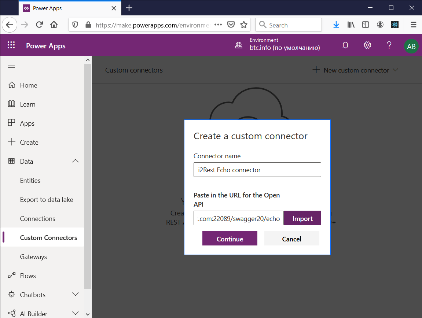Image resolution: width=422 pixels, height=318 pixels.
Task: Open the Firefox downloads arrow
Action: 336,25
